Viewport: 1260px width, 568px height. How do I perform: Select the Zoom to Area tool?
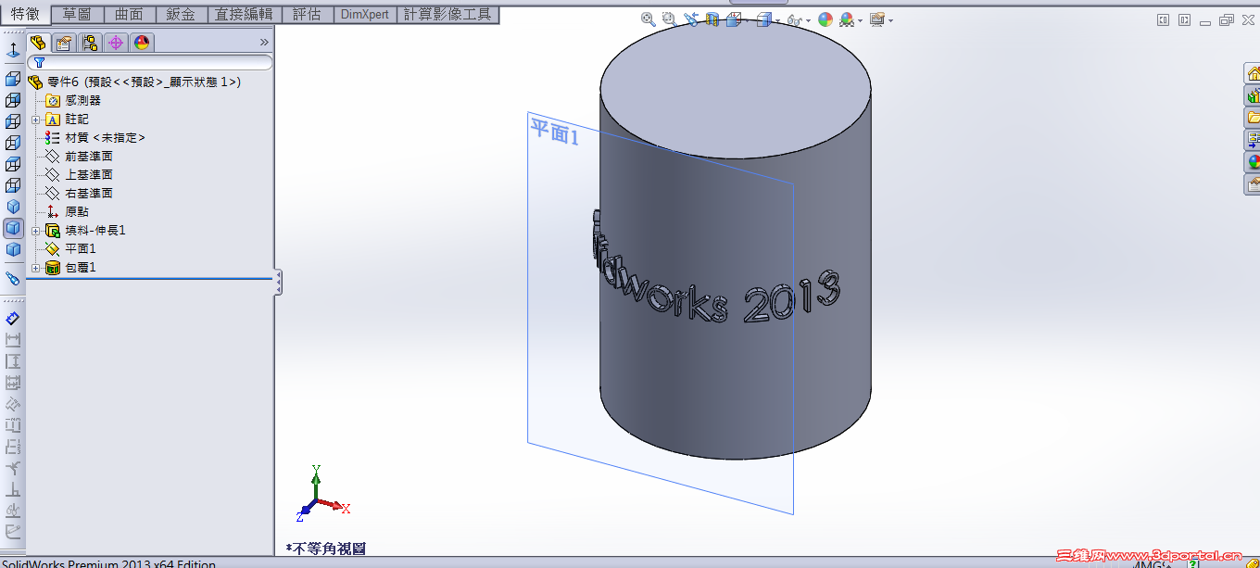coord(669,19)
